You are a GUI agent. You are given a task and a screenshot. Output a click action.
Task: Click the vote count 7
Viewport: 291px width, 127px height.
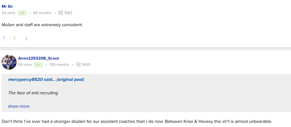click(x=14, y=38)
